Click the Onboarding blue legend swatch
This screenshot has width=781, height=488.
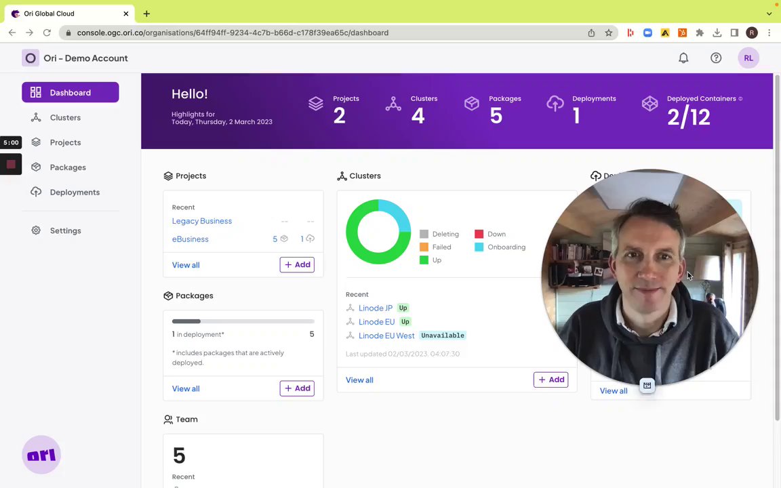click(x=479, y=247)
